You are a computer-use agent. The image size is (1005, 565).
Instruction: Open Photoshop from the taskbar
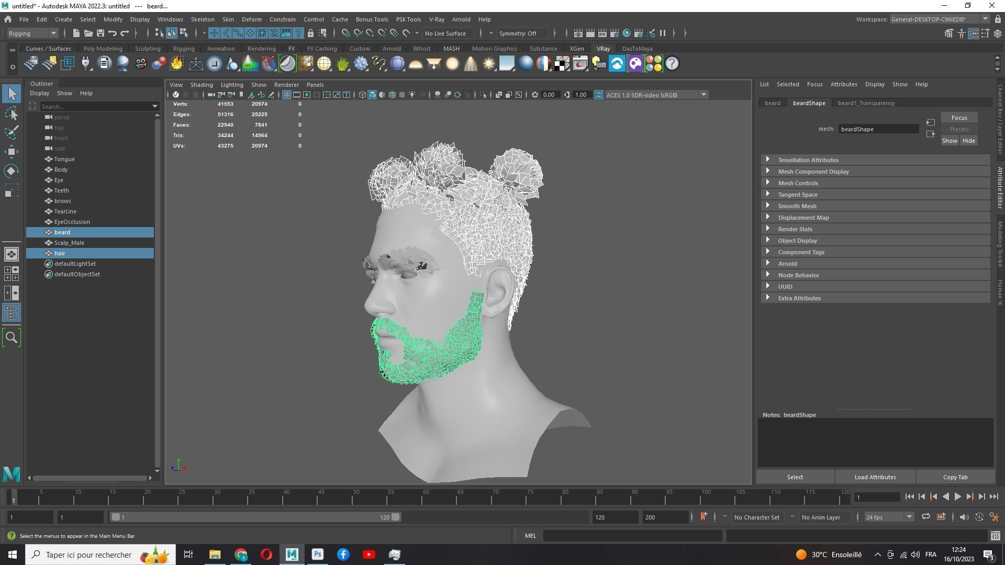[x=317, y=555]
